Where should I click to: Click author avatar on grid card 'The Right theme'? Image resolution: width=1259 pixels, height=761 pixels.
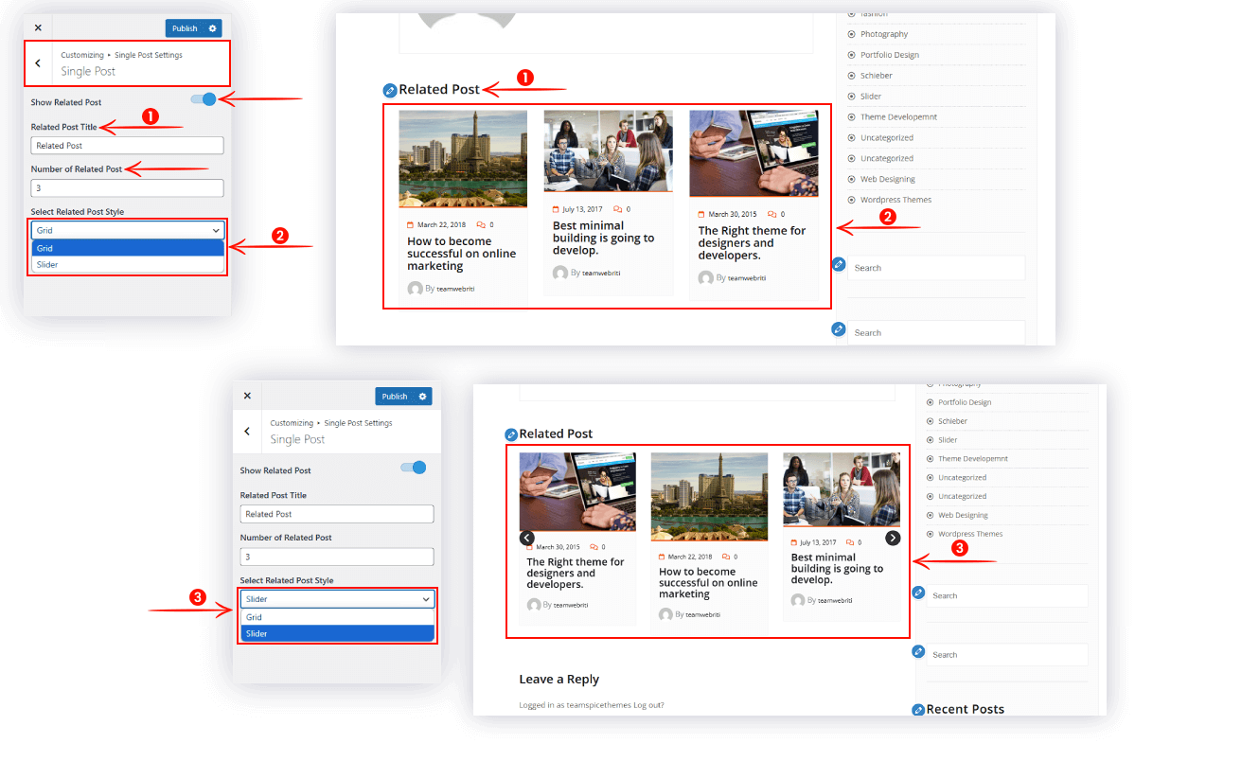click(705, 278)
